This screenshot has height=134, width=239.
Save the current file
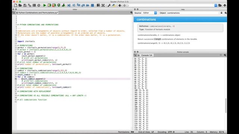[25, 5]
